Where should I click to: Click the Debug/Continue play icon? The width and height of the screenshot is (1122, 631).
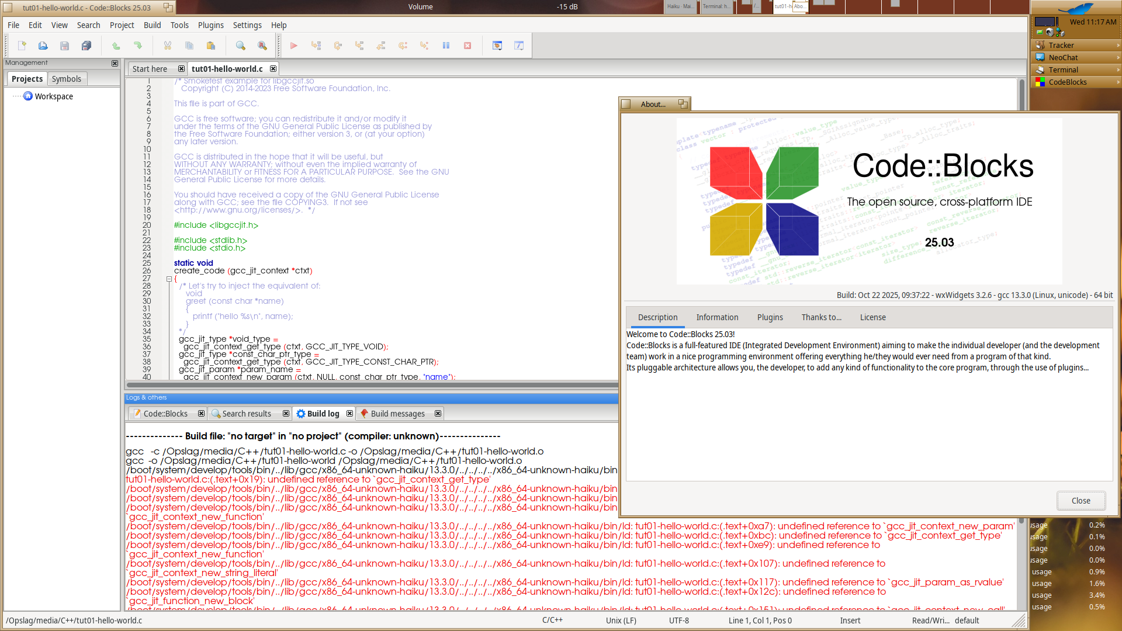point(294,46)
